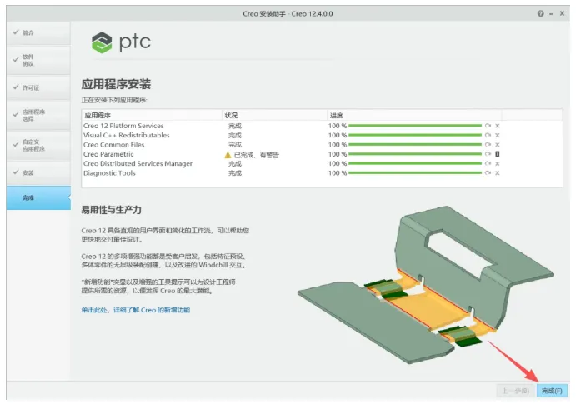The height and width of the screenshot is (404, 576).
Task: Click the redo icon for Creo 12 Platform Services
Action: pos(488,126)
